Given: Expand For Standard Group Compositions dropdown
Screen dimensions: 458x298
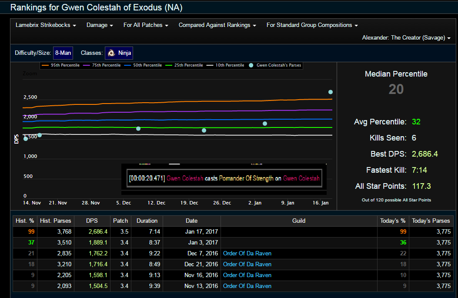Looking at the screenshot, I should click(x=312, y=25).
